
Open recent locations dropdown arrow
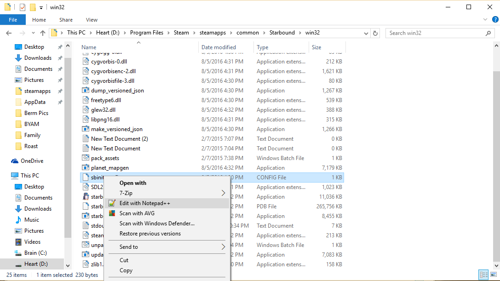click(33, 33)
